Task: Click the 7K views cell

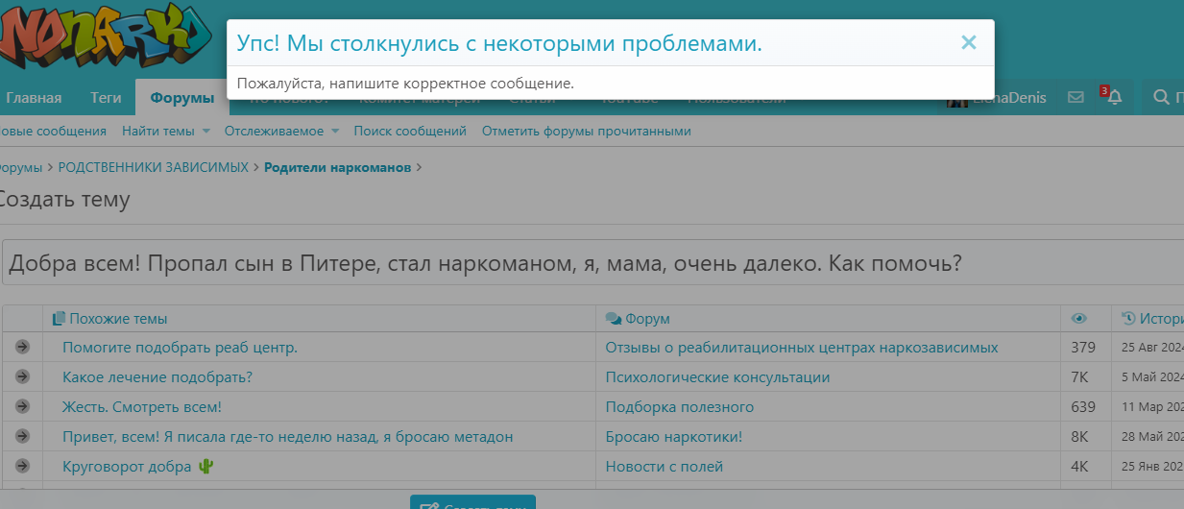Action: pyautogui.click(x=1079, y=377)
